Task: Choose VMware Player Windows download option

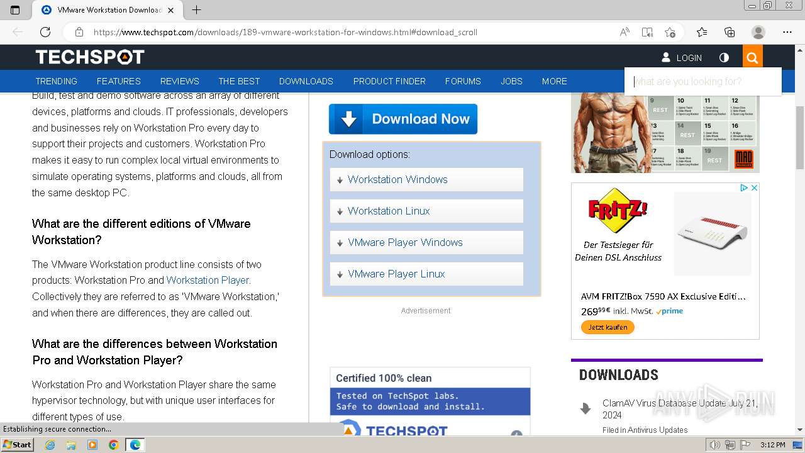Action: (x=426, y=242)
